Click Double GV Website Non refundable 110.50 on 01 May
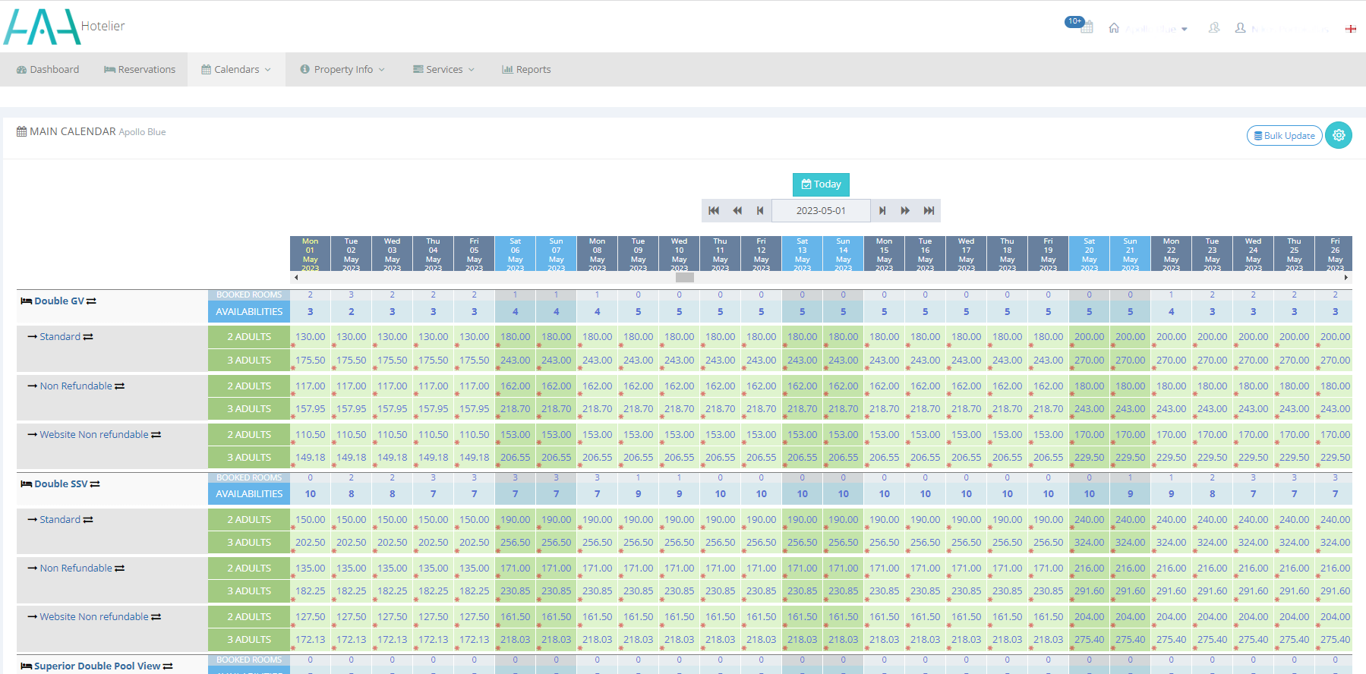 (x=311, y=435)
